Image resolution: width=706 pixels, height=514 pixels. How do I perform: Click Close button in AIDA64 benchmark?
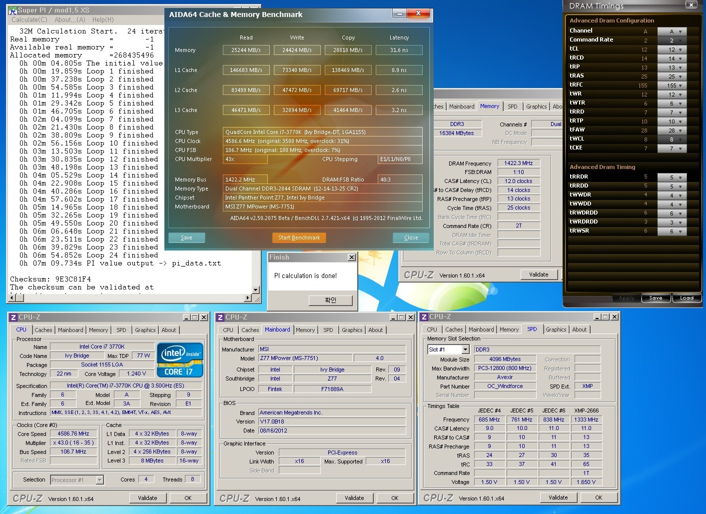tap(411, 237)
